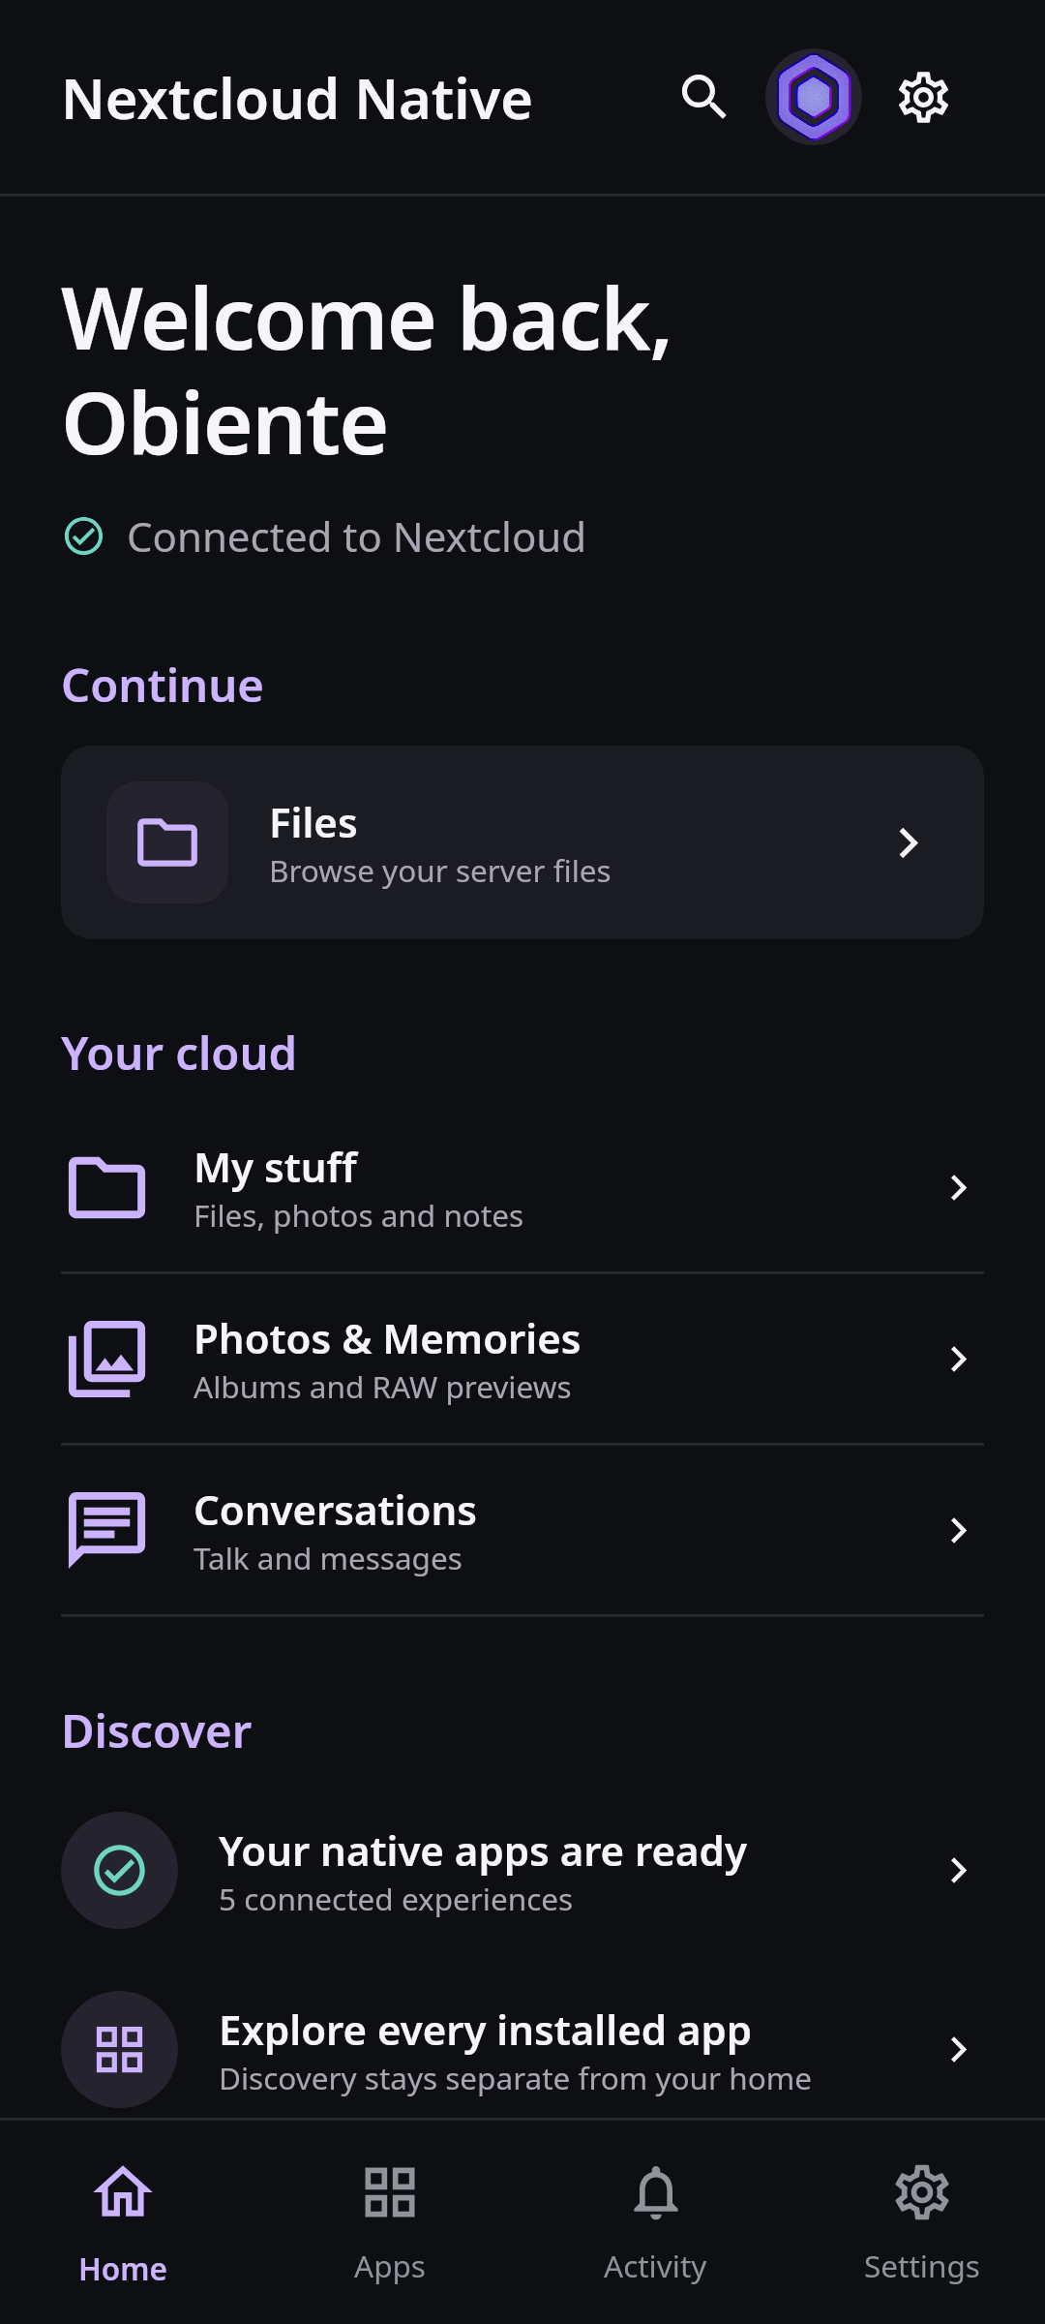
Task: Tap 'Discovery stays separate from your home' text
Action: (x=516, y=2079)
